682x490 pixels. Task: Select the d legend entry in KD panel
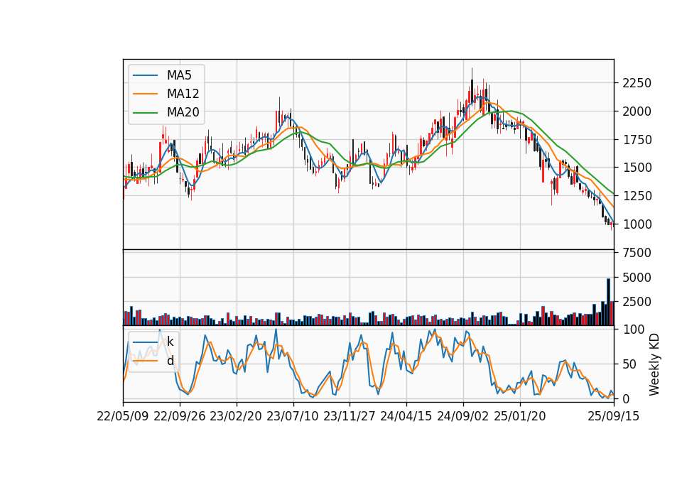170,361
